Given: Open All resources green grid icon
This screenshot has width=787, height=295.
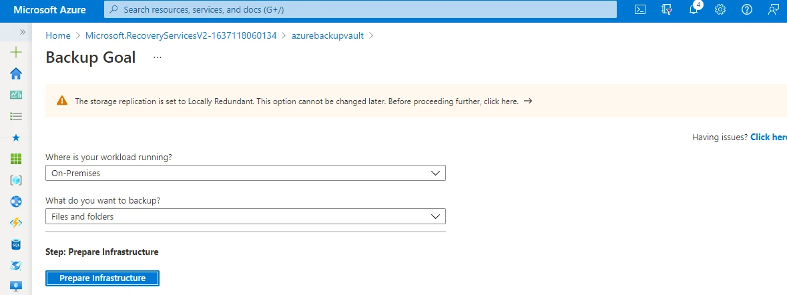Looking at the screenshot, I should [16, 159].
